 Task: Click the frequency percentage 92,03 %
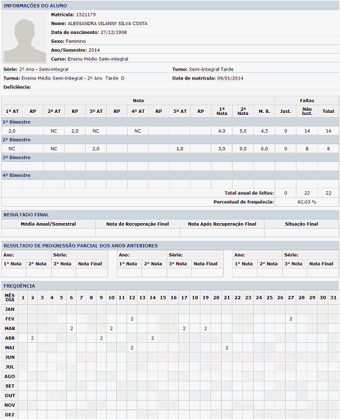(307, 202)
